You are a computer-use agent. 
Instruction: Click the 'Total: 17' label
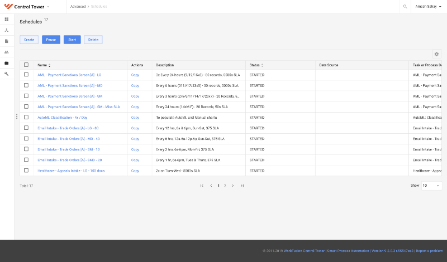click(26, 186)
